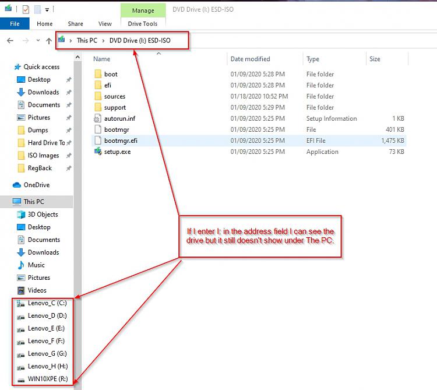Select the bootmgr file icon
The height and width of the screenshot is (390, 437).
(98, 129)
